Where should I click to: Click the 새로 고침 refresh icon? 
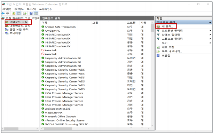tap(158, 47)
